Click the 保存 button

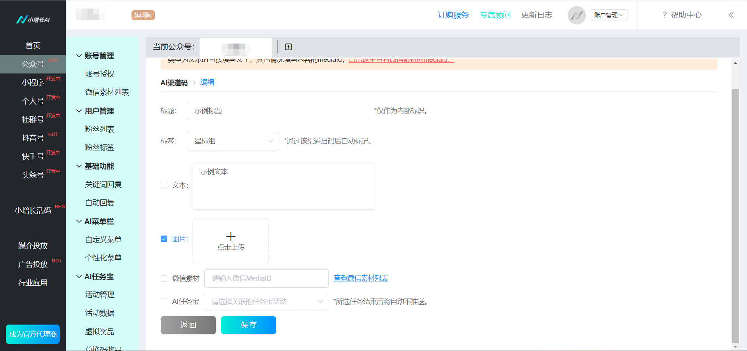[x=249, y=325]
